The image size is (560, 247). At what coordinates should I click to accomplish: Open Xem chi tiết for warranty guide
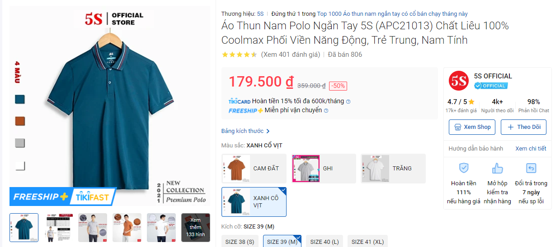[x=531, y=148]
